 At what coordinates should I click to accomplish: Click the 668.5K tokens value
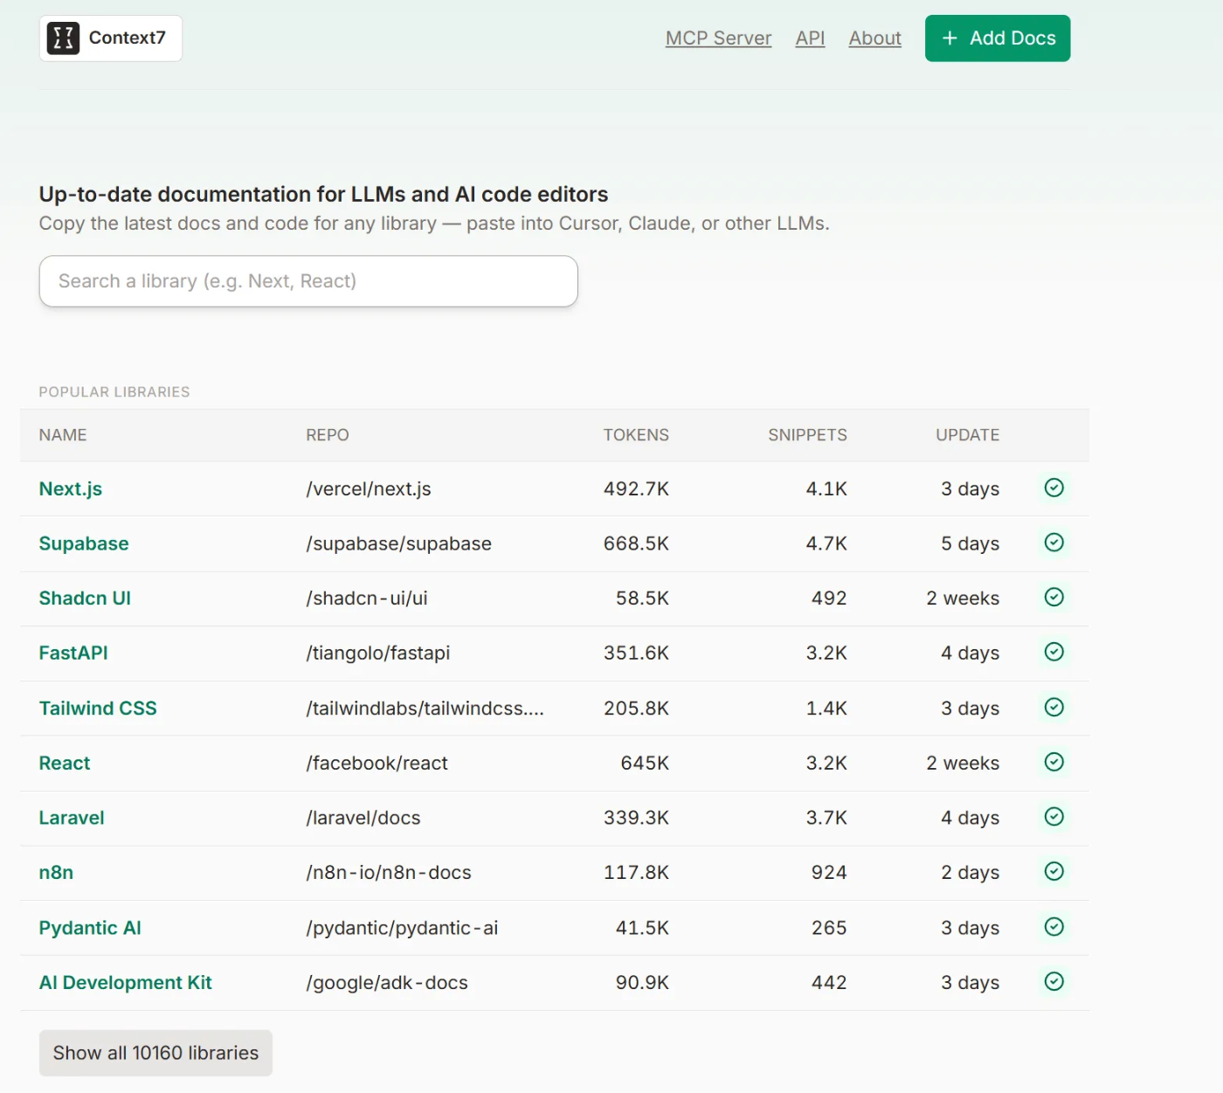click(x=636, y=543)
